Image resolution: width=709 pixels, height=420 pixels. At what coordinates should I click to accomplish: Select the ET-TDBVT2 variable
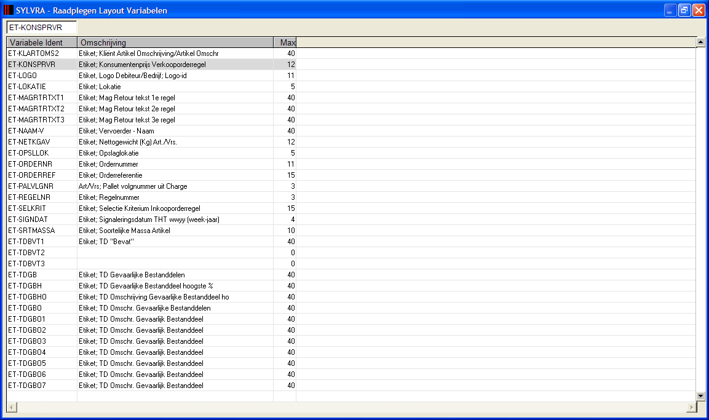26,253
